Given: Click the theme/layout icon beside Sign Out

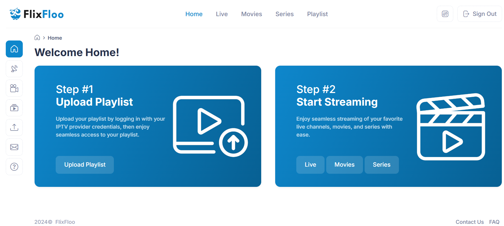Looking at the screenshot, I should pyautogui.click(x=445, y=14).
